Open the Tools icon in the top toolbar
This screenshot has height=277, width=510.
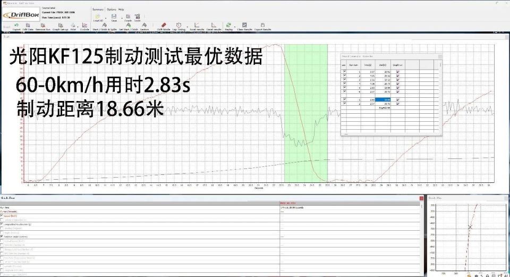[x=137, y=16]
